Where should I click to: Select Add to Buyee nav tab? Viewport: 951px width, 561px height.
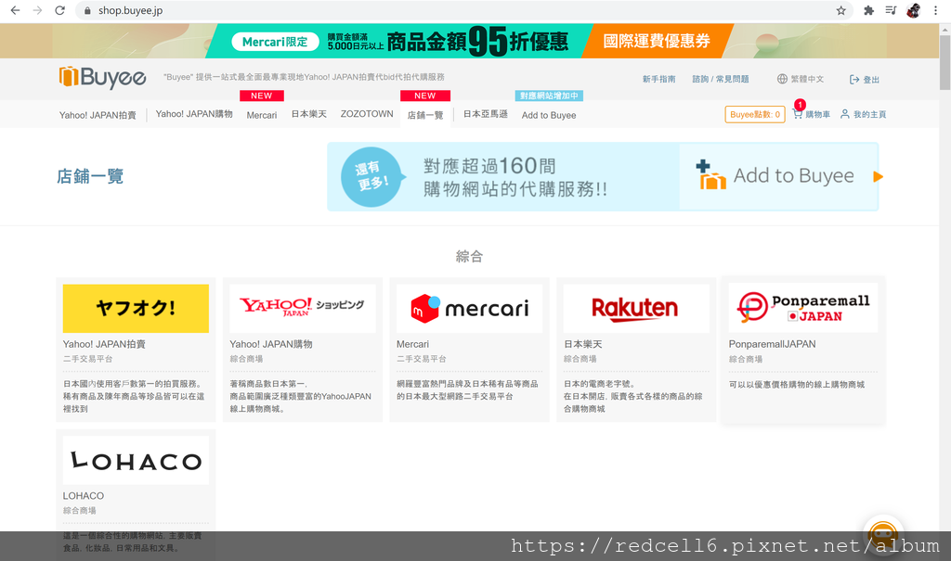coord(549,115)
